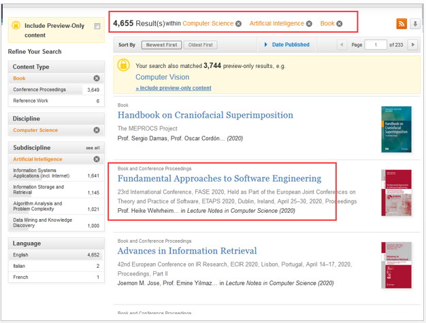Screen dimensions: 426x323
Task: Filter results by English language
Action: 56,255
